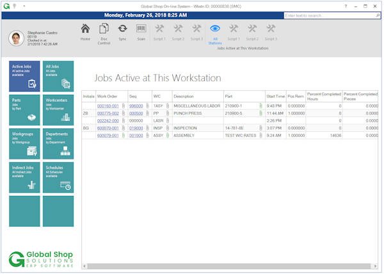Open the Indirect Jobs tile

(x=24, y=177)
